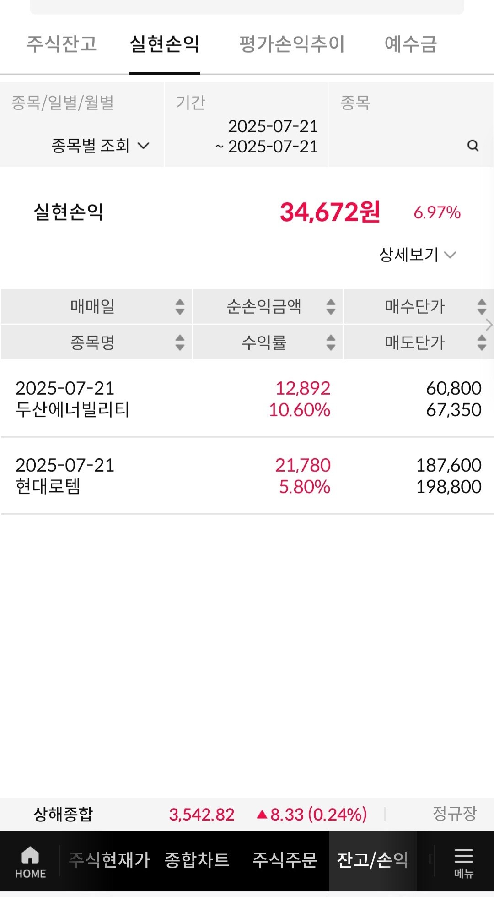Switch to 주식잔고 tab

(x=62, y=44)
